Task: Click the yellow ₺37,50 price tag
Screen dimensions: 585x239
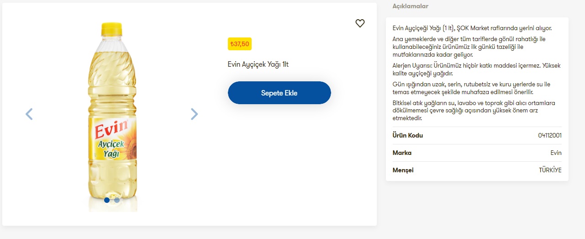Action: click(x=240, y=44)
